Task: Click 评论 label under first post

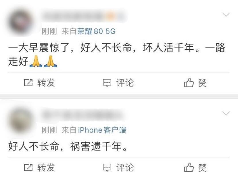Action: (x=125, y=83)
